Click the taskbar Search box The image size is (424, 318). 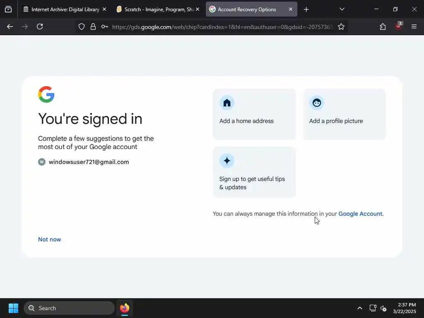69,308
